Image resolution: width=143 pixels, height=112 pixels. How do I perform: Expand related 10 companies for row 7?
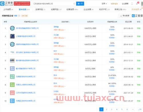tap(59, 78)
